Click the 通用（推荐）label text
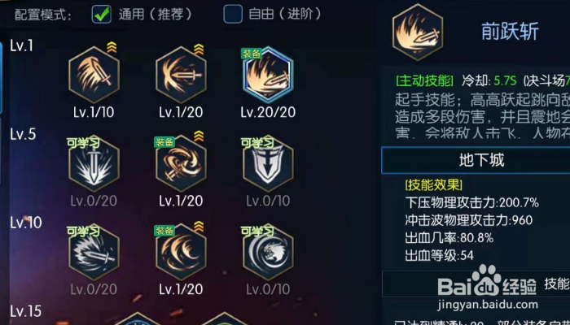Viewport: 570px width, 325px height. click(156, 14)
